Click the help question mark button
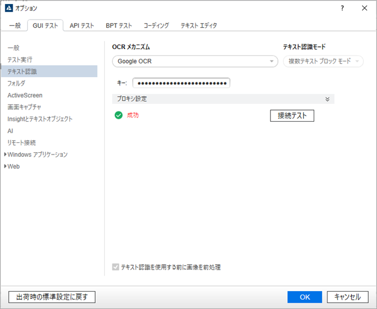This screenshot has height=309, width=377. [342, 8]
